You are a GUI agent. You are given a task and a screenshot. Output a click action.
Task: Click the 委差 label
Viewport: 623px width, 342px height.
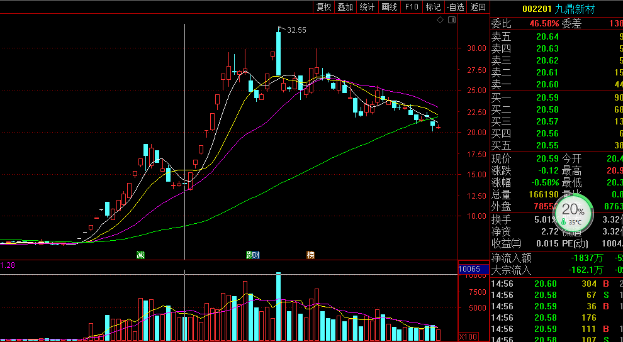tap(571, 23)
